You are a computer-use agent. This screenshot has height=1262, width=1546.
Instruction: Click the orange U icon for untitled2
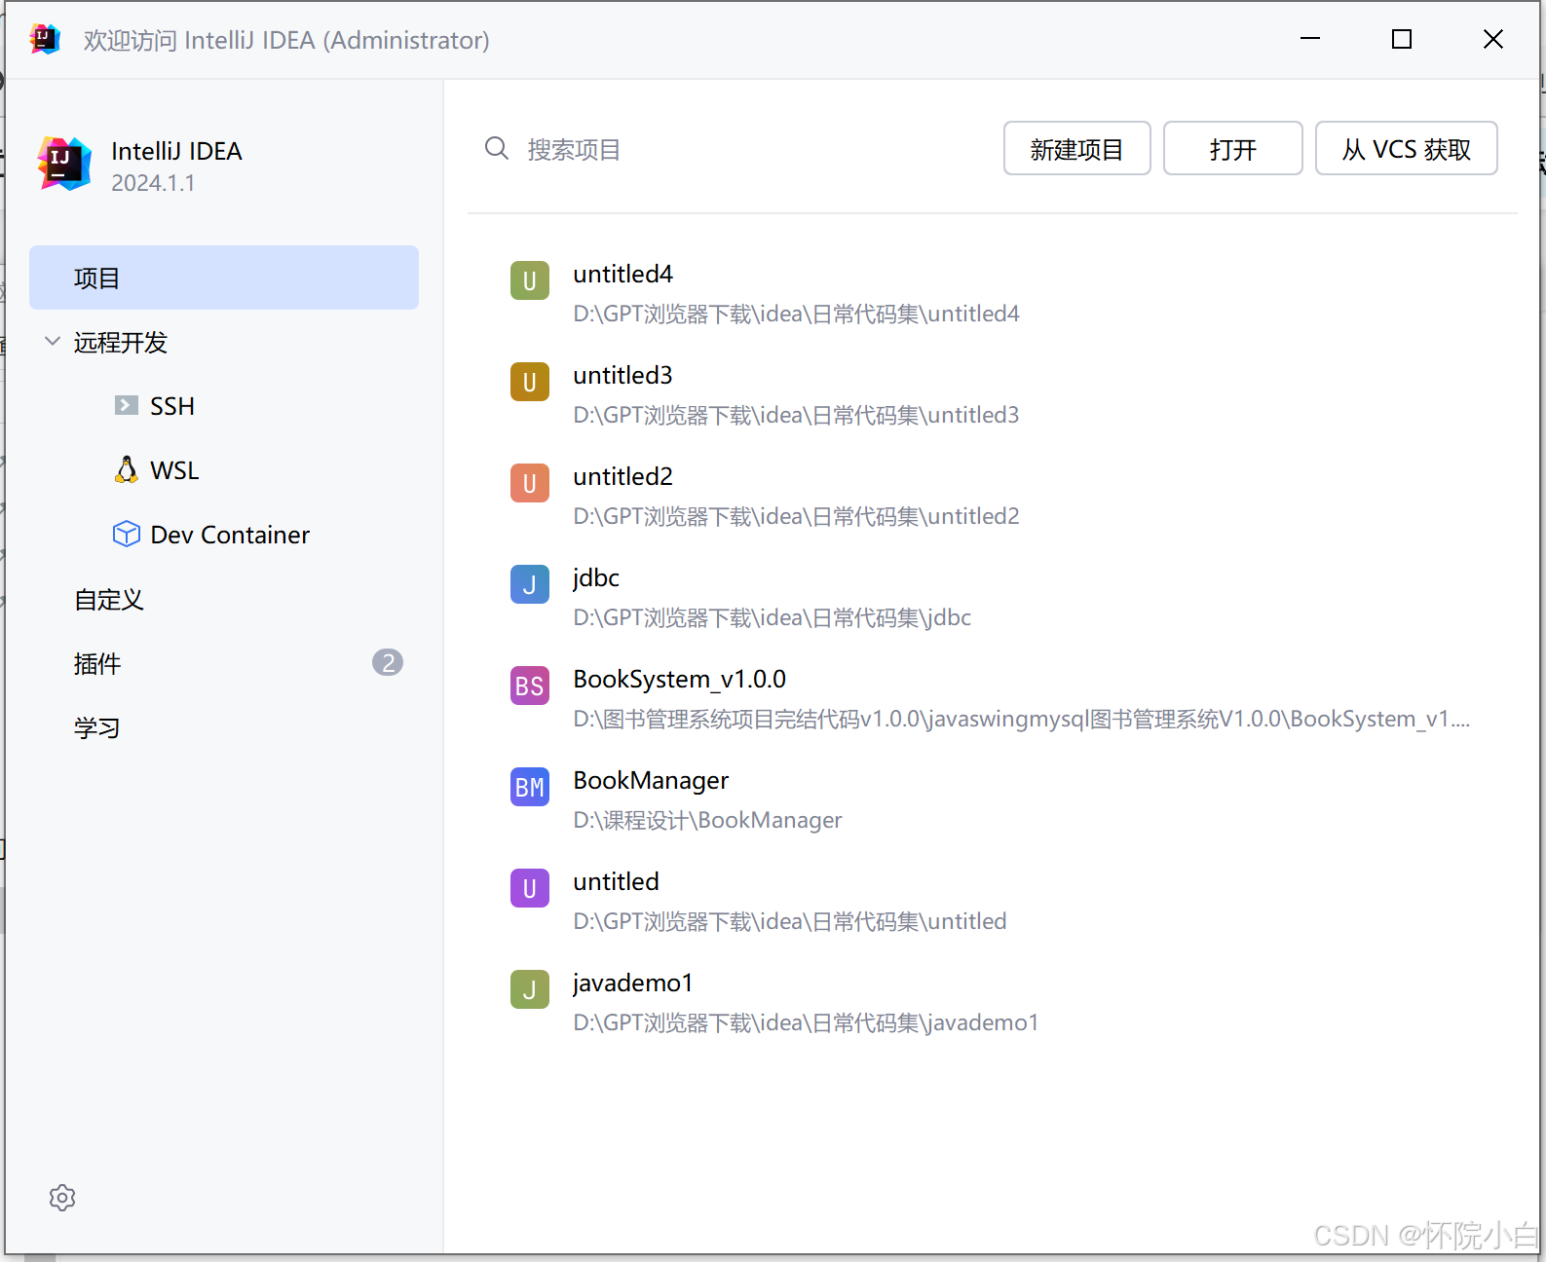[x=530, y=483]
